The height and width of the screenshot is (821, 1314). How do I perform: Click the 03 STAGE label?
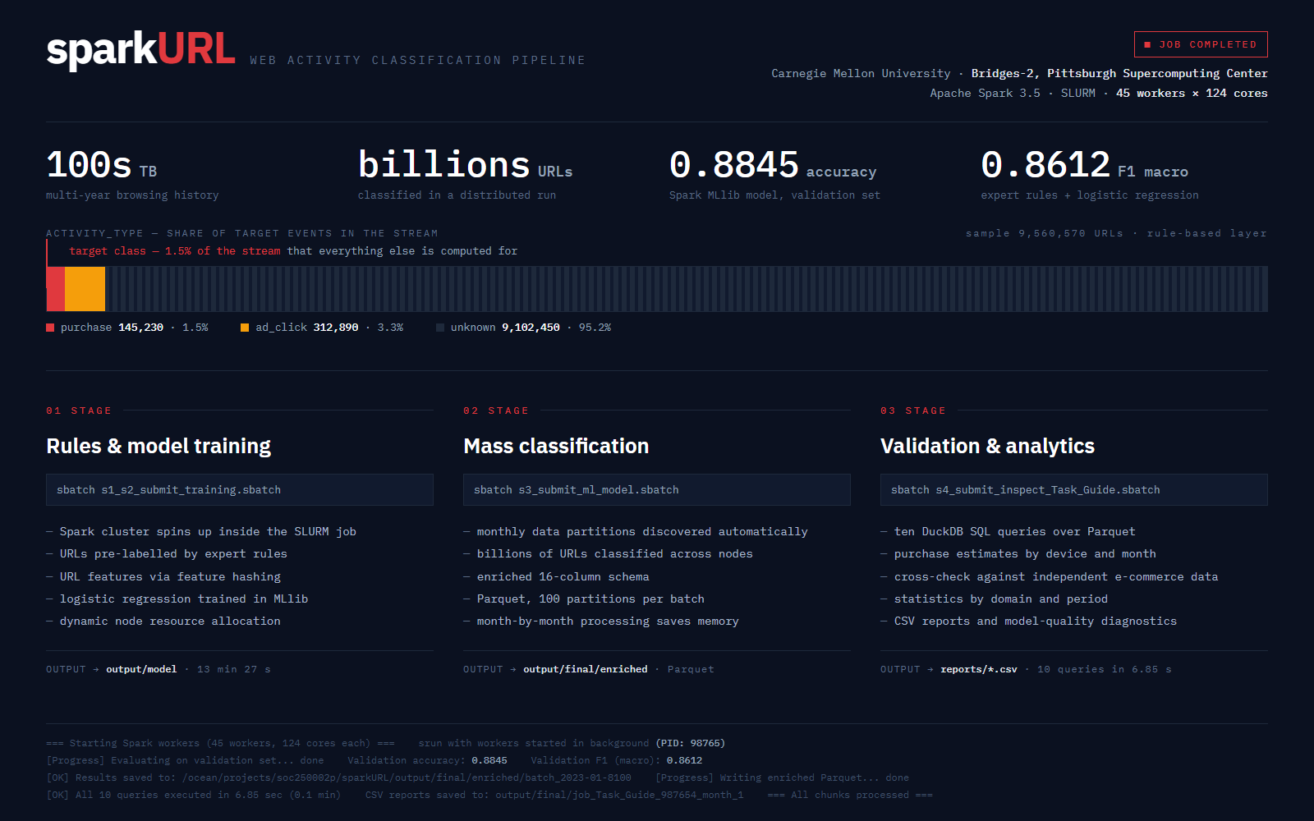tap(913, 410)
